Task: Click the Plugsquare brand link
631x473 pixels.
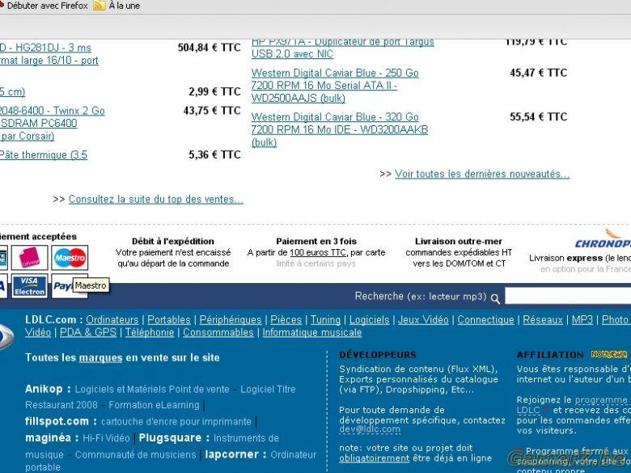Action: 170,437
